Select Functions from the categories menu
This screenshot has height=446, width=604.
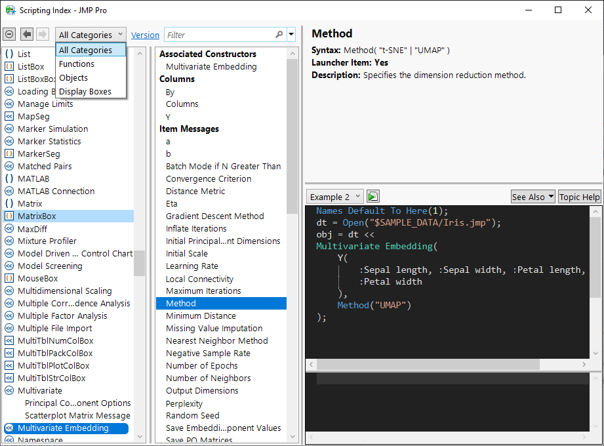[x=77, y=62]
